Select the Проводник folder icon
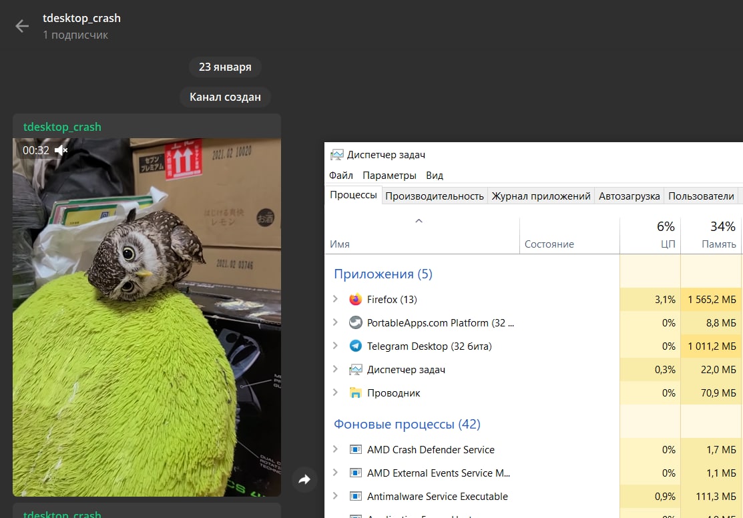This screenshot has height=518, width=743. pos(355,393)
